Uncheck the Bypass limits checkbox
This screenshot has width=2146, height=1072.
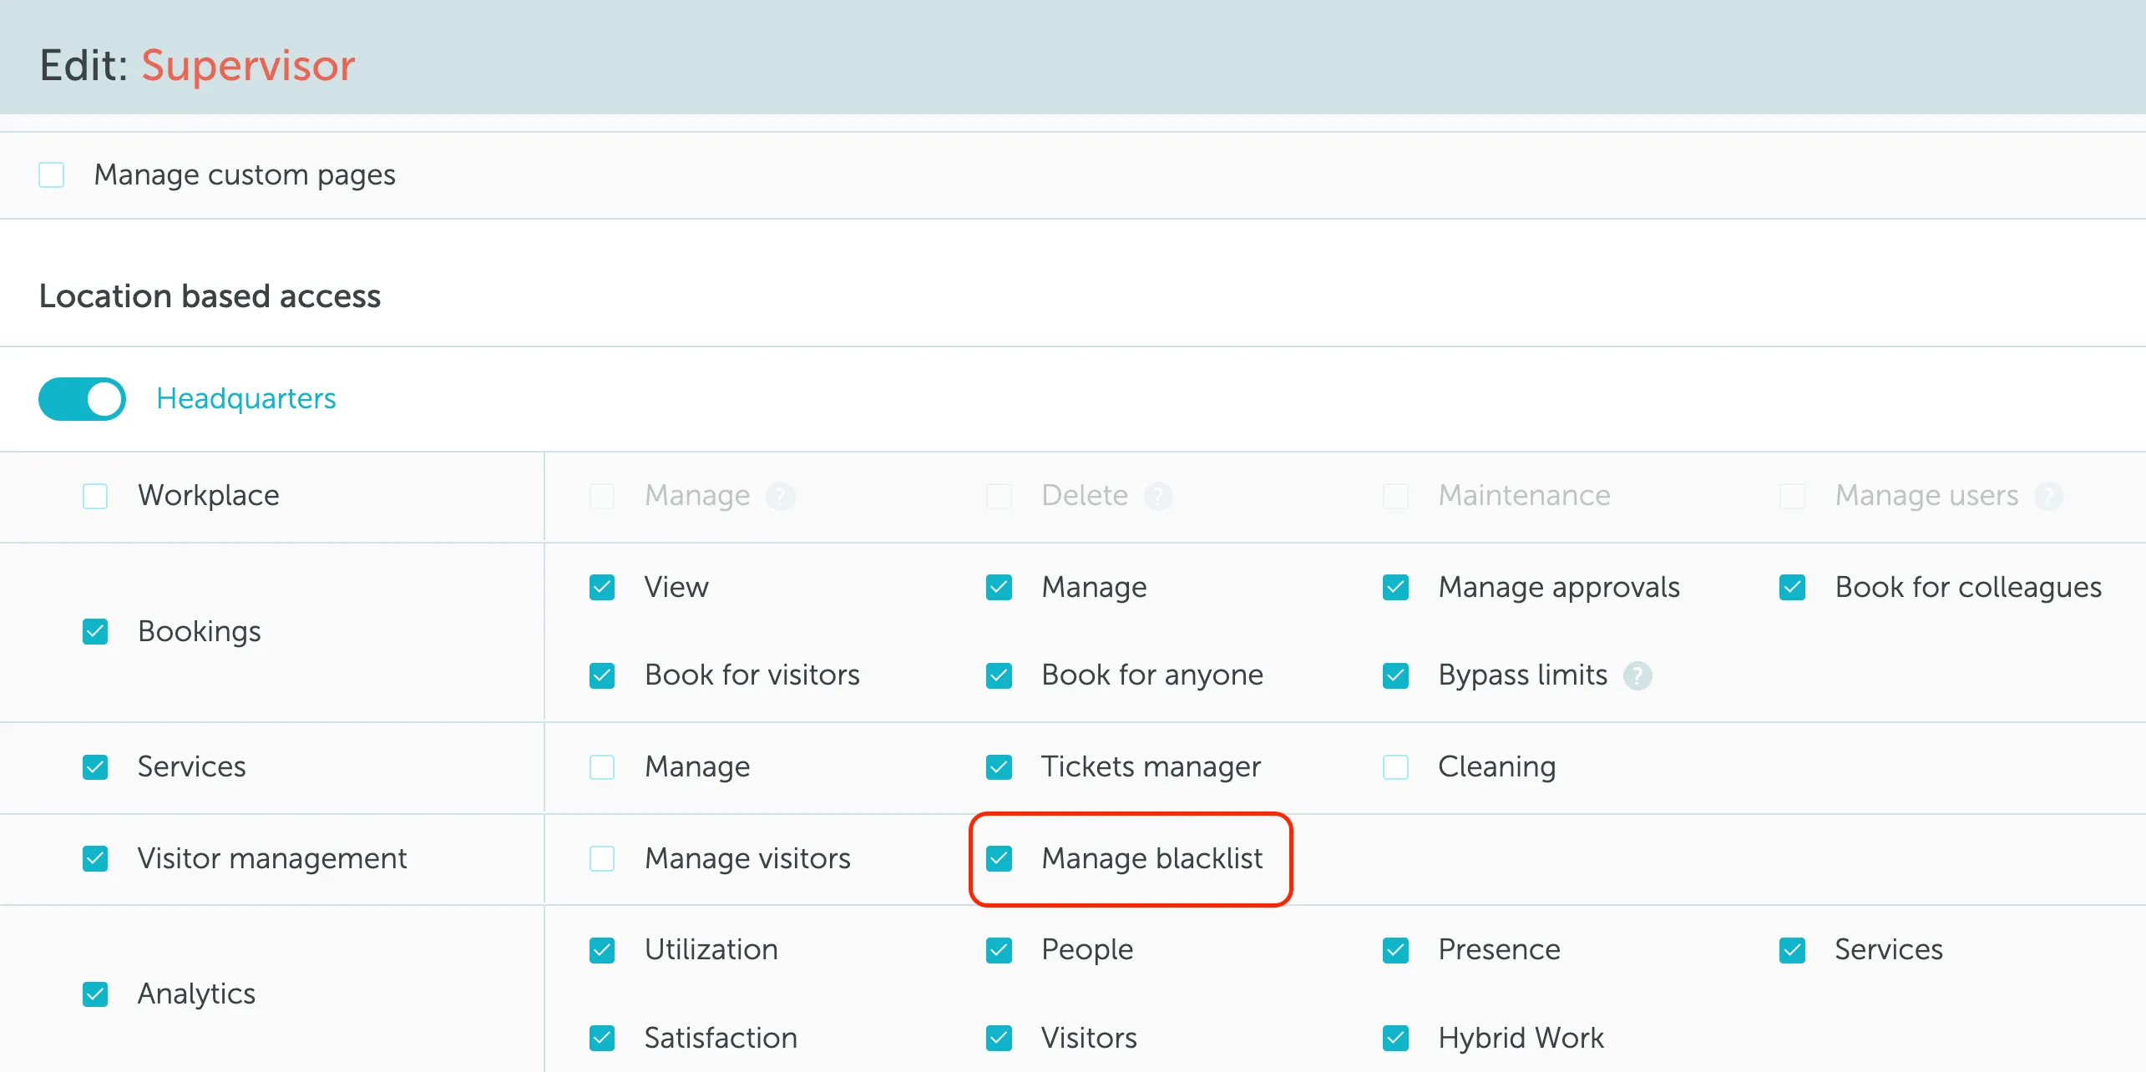[x=1395, y=675]
